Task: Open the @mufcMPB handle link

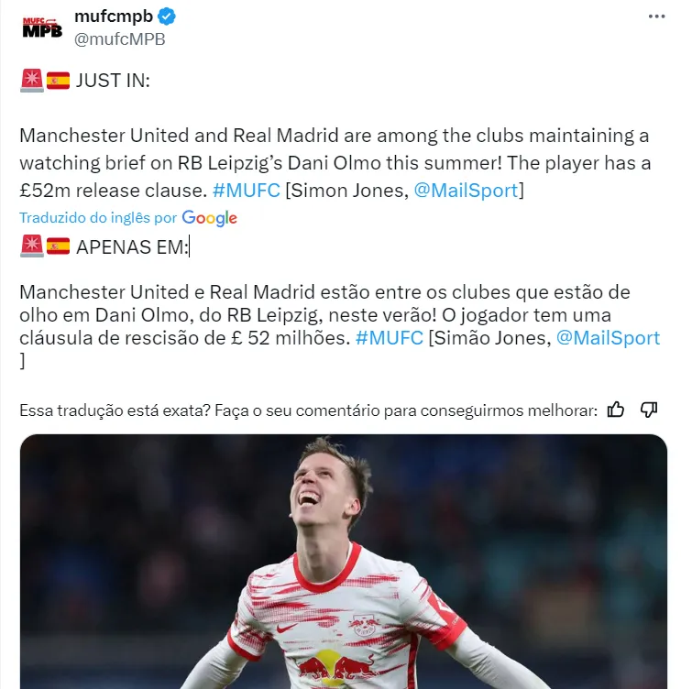Action: 119,39
